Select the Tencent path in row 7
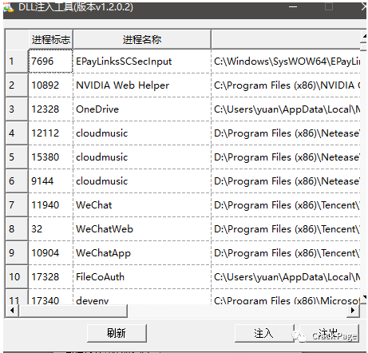This screenshot has height=353, width=368. [x=286, y=205]
